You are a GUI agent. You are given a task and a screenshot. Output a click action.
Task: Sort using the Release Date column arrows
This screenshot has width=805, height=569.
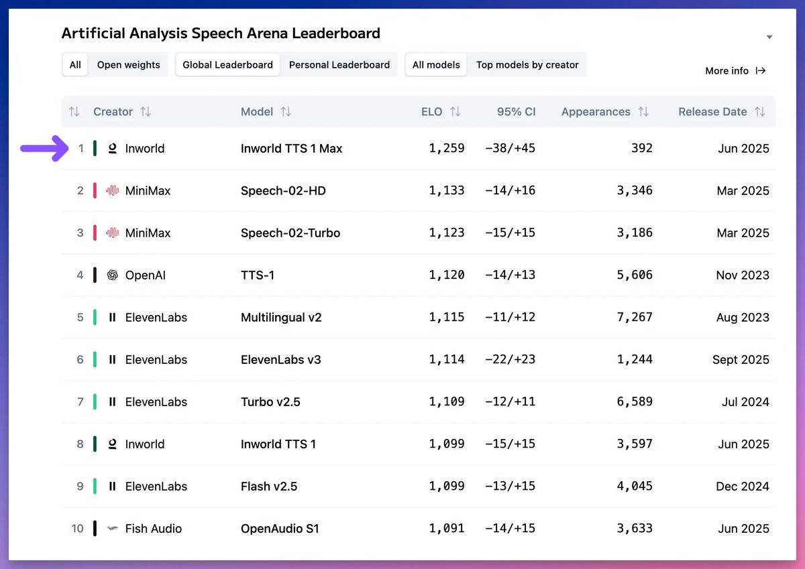click(x=759, y=112)
